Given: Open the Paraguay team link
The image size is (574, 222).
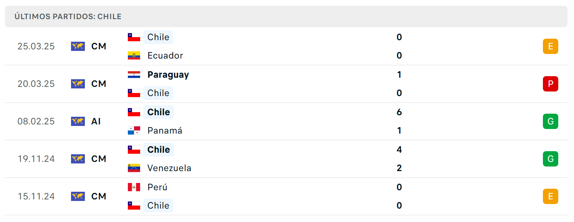Looking at the screenshot, I should coord(168,75).
